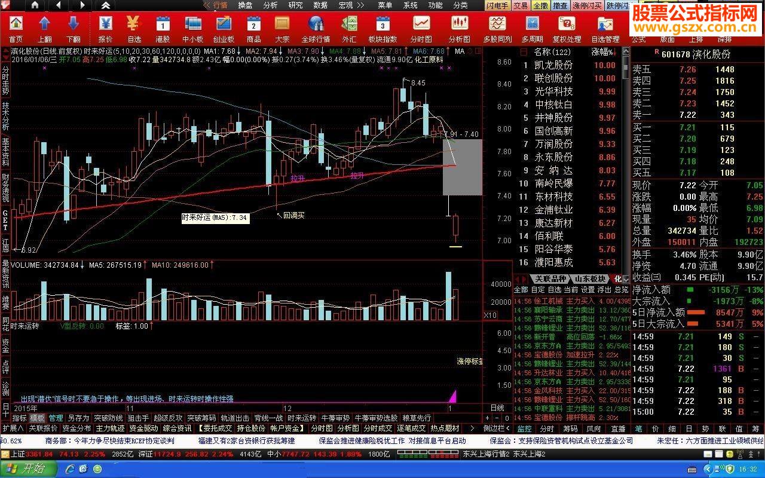Collapse the 侧边栏 sidebar toggle
765x478 pixels.
tap(497, 428)
